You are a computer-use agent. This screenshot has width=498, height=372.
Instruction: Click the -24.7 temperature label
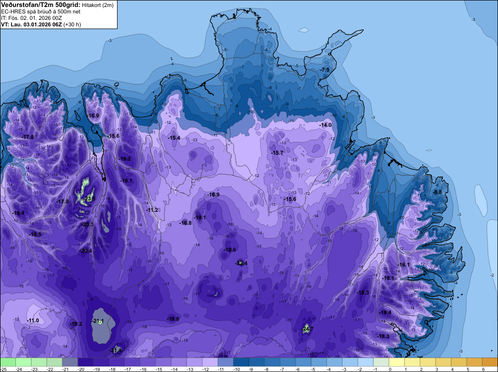click(307, 329)
